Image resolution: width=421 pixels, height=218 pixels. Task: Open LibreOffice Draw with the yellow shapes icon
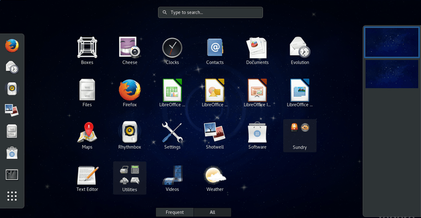point(215,93)
